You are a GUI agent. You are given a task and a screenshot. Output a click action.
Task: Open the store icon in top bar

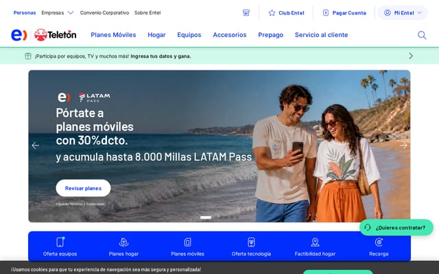246,12
